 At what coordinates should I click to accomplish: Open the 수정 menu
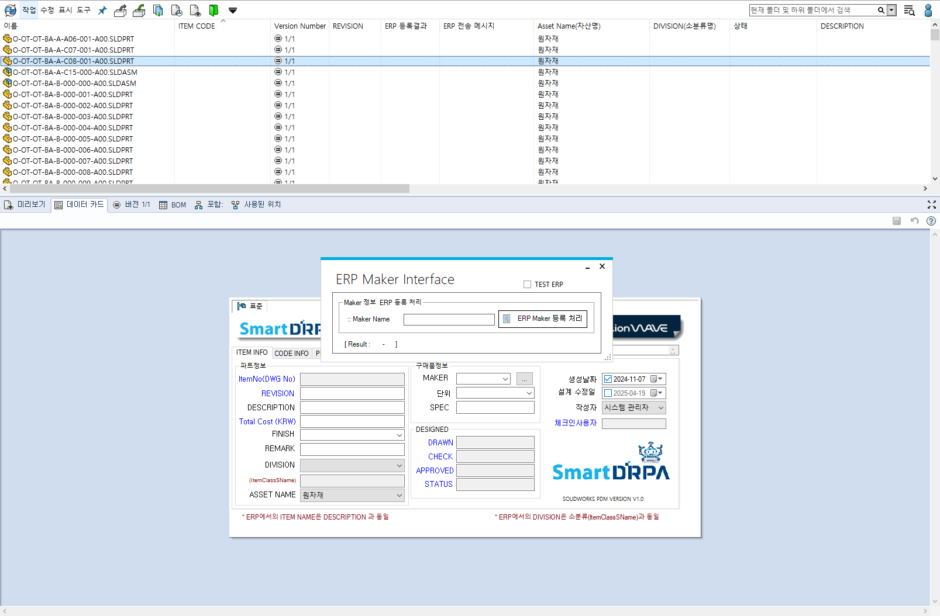pos(47,10)
